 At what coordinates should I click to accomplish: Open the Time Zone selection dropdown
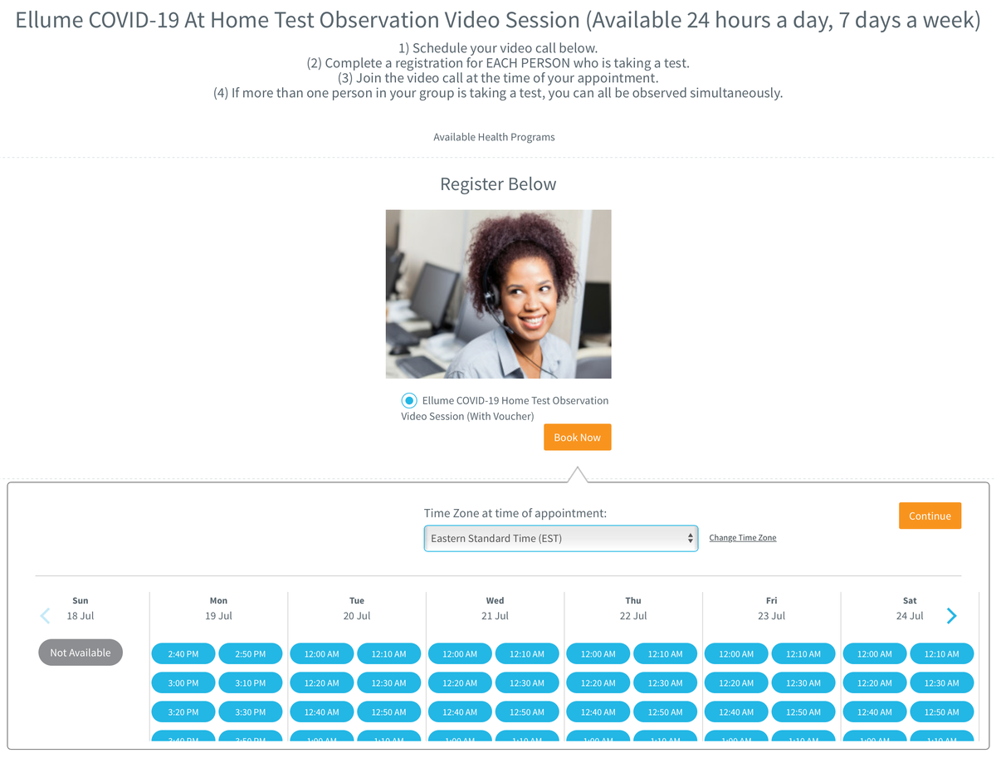click(x=560, y=538)
